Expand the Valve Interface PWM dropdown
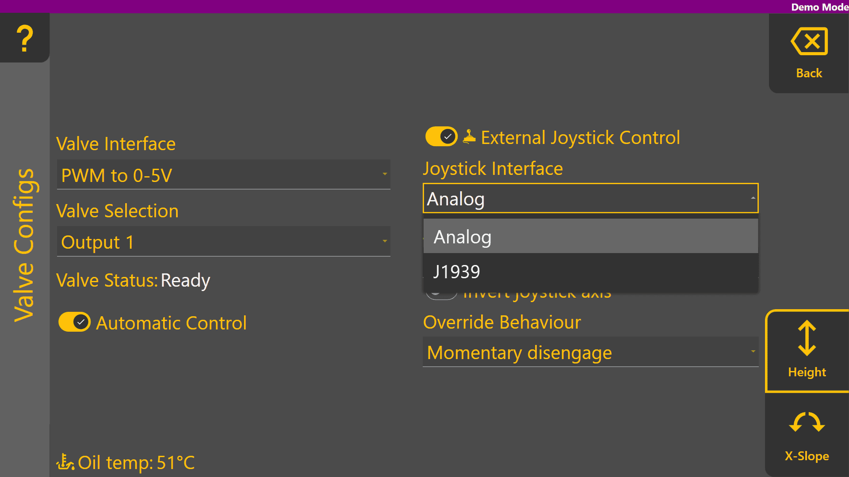849x477 pixels. point(223,175)
